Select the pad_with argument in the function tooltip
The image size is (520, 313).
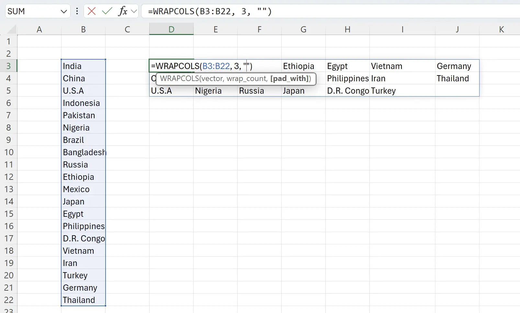[x=290, y=78]
